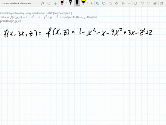Open the active pen's options dropdown arrow
Viewport: 166px width, 125px height.
point(79,5)
